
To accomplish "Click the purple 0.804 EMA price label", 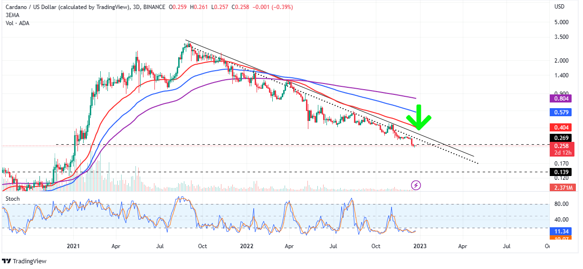I will click(x=562, y=99).
